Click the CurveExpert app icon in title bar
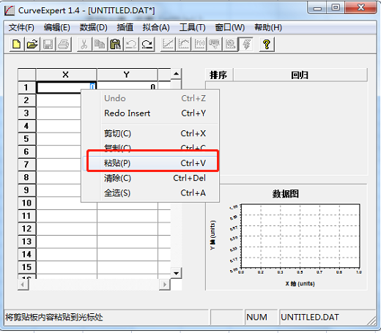Image resolution: width=381 pixels, height=333 pixels. coord(10,10)
